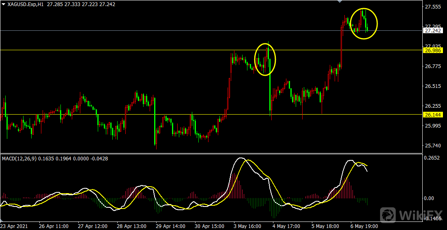The image size is (447, 230).
Task: Click the 0.2652 value on the MACD scale
Action: tap(432, 158)
